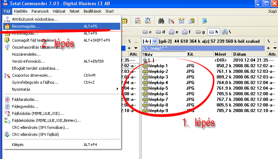This screenshot has width=278, height=159.
Task: Click the right panel favorites asterisk button
Action: pyautogui.click(x=269, y=48)
